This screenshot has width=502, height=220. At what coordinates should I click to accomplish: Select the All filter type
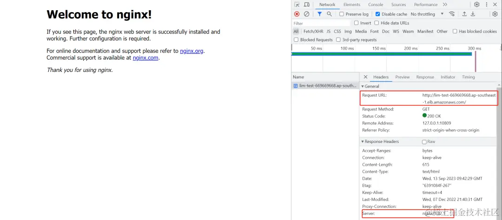click(296, 32)
